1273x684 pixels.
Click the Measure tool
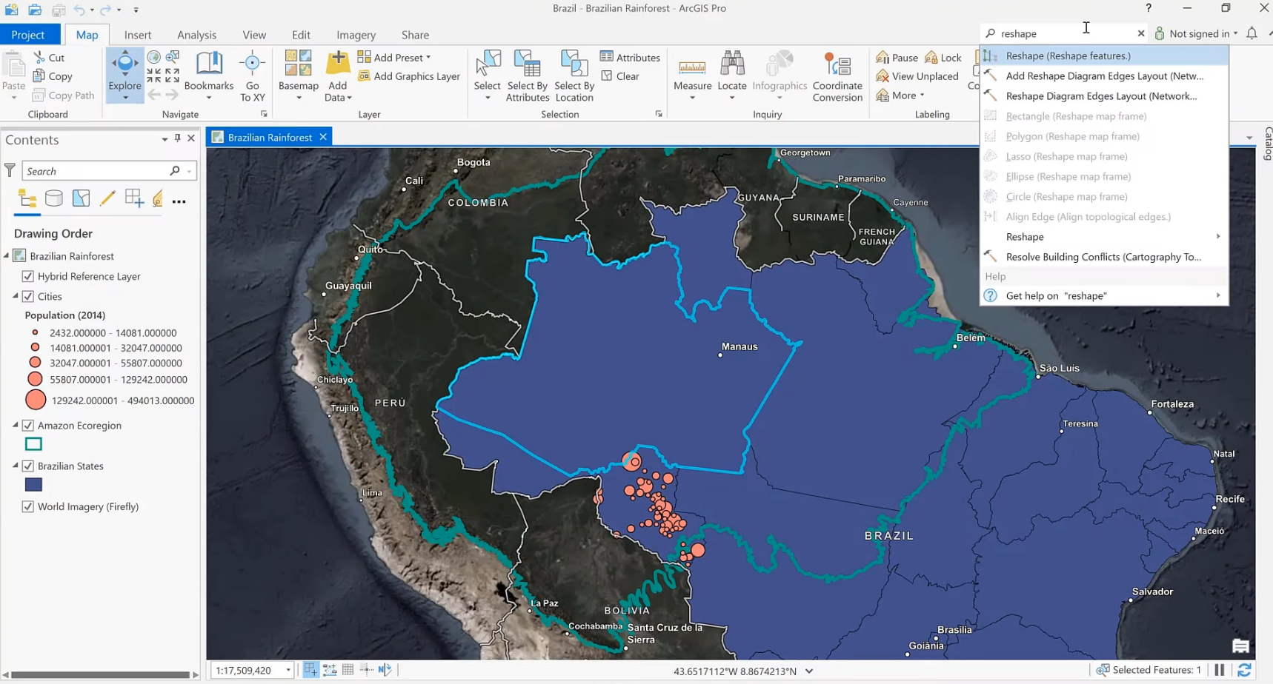tap(692, 76)
